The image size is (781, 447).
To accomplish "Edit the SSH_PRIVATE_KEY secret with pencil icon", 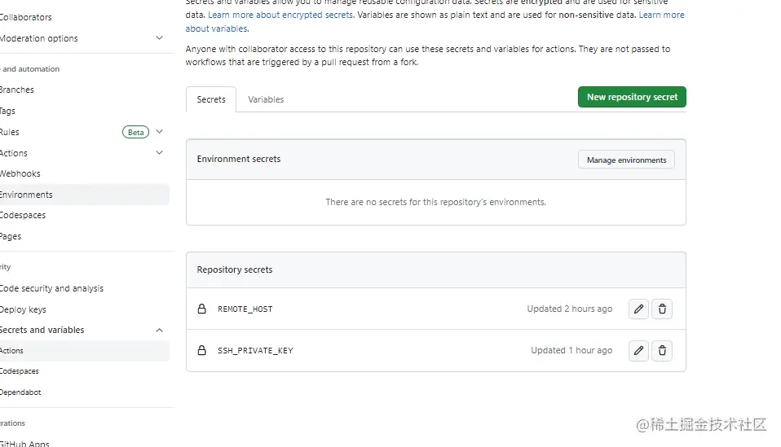I will [x=638, y=351].
